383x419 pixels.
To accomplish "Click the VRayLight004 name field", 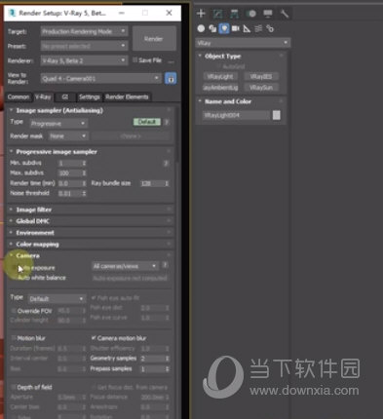I will (236, 115).
